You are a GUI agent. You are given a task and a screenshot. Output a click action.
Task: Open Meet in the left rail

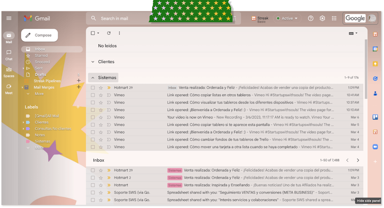click(9, 89)
